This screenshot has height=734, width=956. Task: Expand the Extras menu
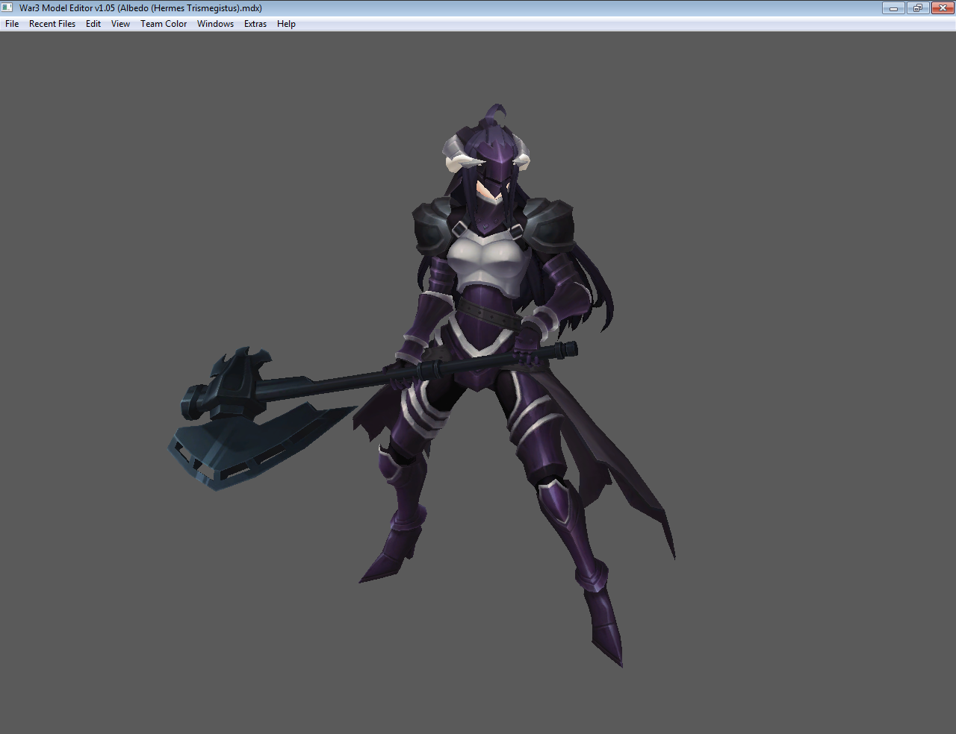click(255, 24)
